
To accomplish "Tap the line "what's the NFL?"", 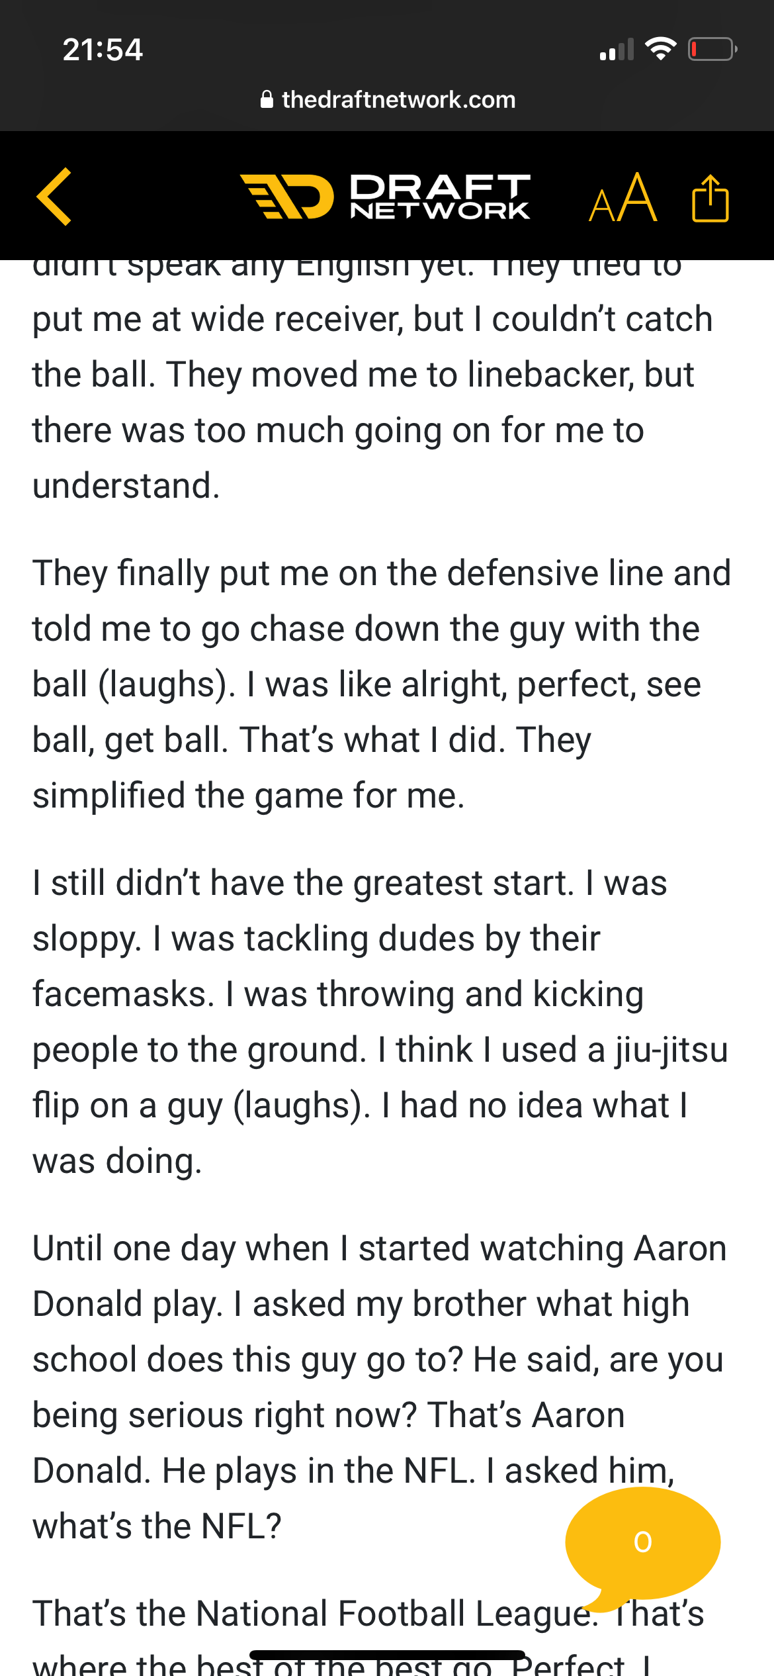I will [157, 1526].
